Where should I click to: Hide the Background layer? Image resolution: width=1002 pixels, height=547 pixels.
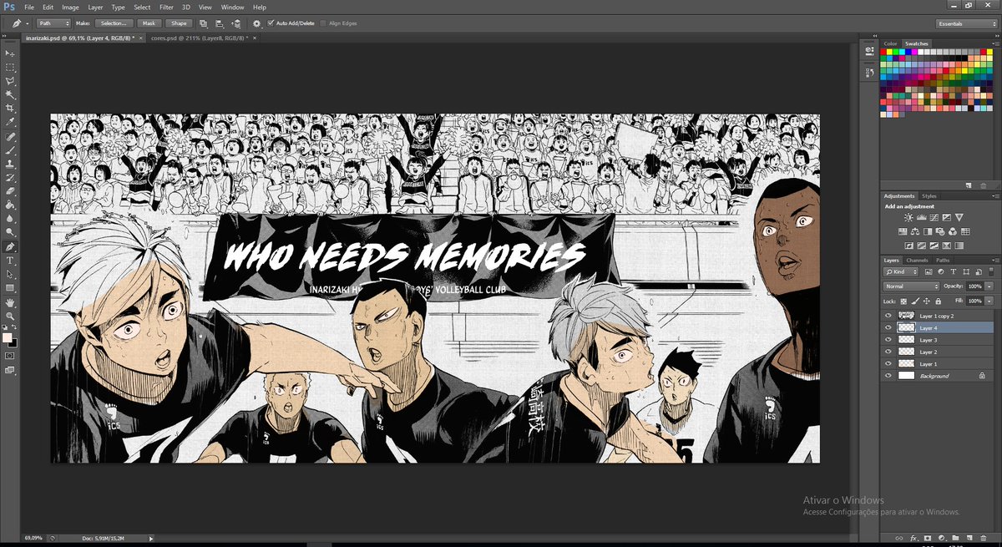(888, 377)
